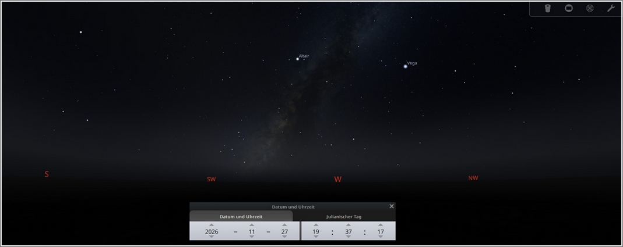Screen dimensions: 623x247
Task: Select the star Altair
Action: (x=297, y=59)
